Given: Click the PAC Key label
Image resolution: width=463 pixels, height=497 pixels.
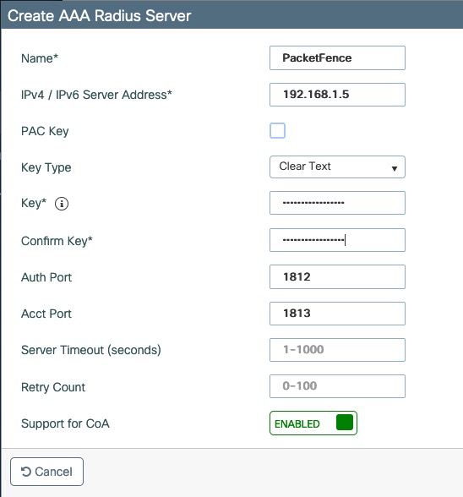Looking at the screenshot, I should [x=45, y=131].
